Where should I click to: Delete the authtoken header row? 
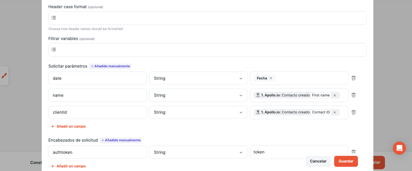354,152
